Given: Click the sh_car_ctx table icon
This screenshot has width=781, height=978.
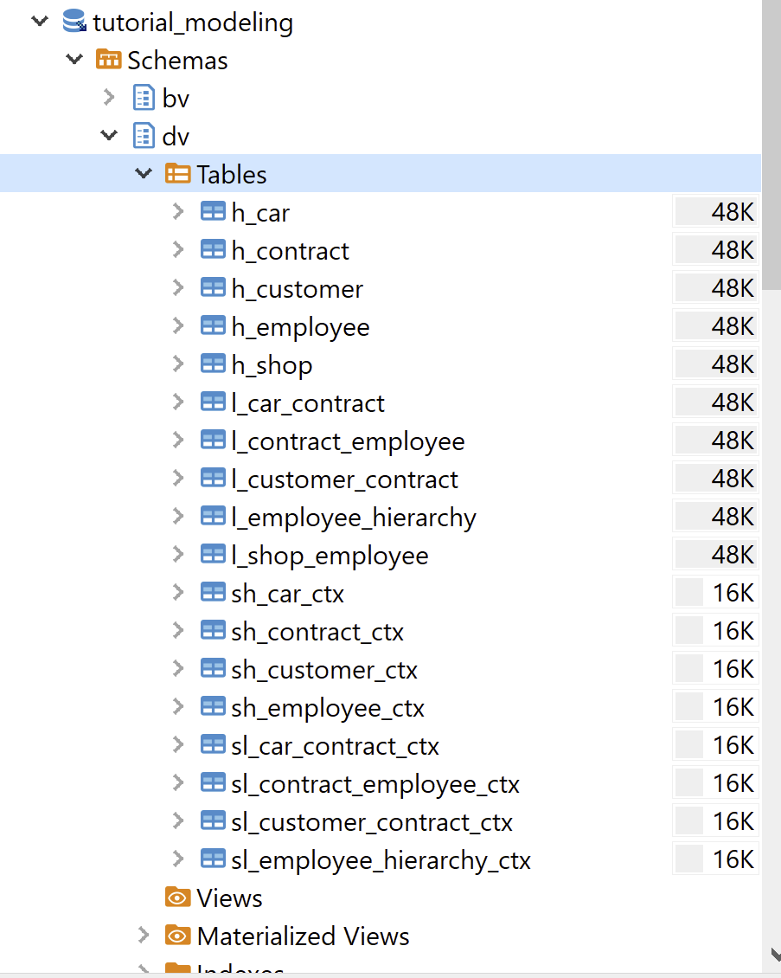Looking at the screenshot, I should coord(213,593).
